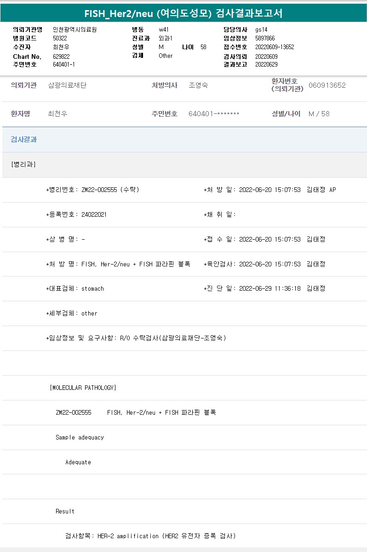This screenshot has height=552, width=367.
Task: Click the 병원코드 value 50322
Action: pos(60,38)
